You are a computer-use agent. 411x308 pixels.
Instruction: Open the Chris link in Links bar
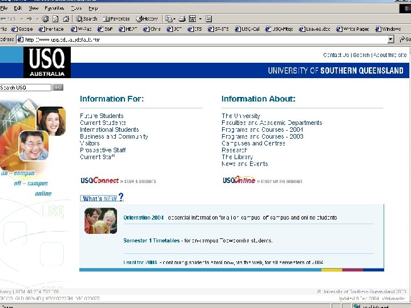click(x=152, y=29)
